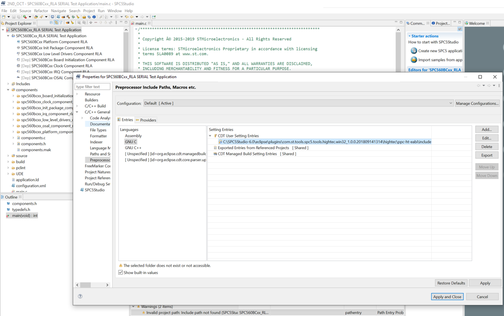Collapse C/C++ General tree node
This screenshot has width=504, height=316.
point(77,112)
